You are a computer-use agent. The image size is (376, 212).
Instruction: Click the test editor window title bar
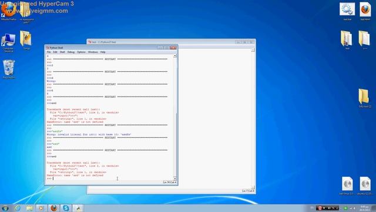point(171,42)
